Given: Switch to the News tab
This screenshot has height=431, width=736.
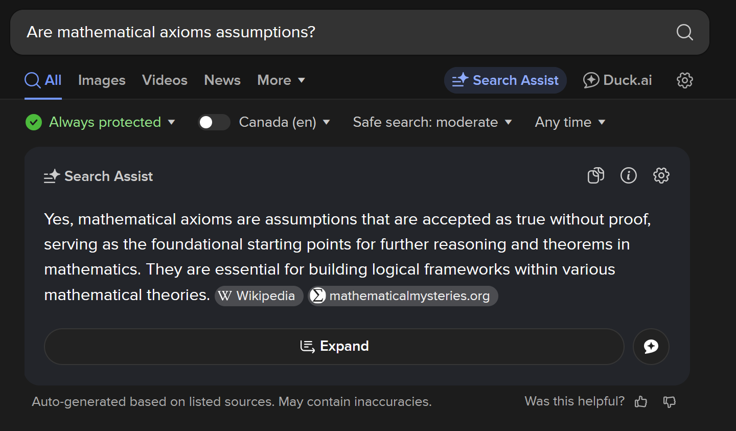Looking at the screenshot, I should click(x=222, y=80).
